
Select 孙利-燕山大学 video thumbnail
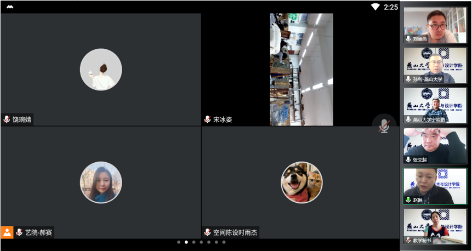click(435, 65)
